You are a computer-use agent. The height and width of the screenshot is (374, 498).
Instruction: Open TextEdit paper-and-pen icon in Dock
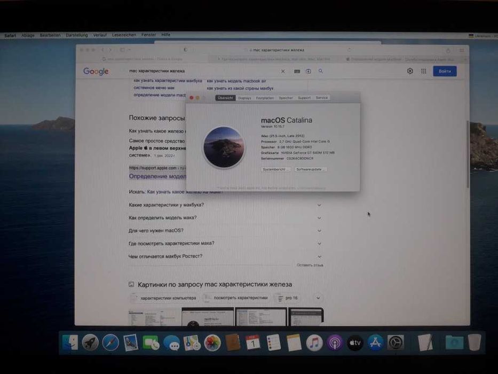pyautogui.click(x=425, y=342)
